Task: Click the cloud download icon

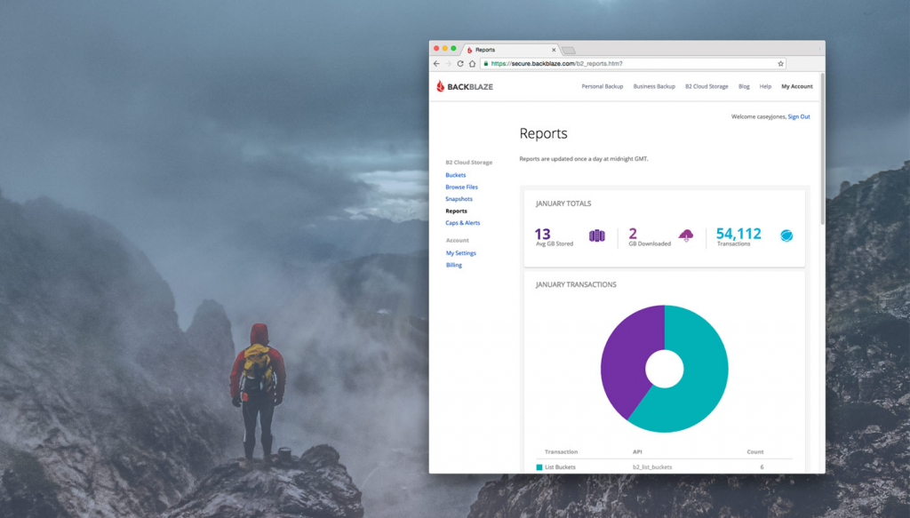Action: (x=686, y=235)
